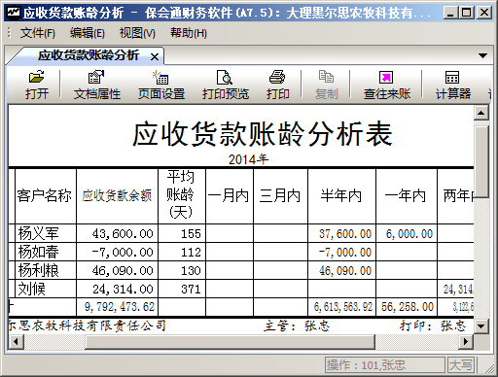Viewport: 498px width, 377px height.
Task: Minimize the application window
Action: (450, 13)
